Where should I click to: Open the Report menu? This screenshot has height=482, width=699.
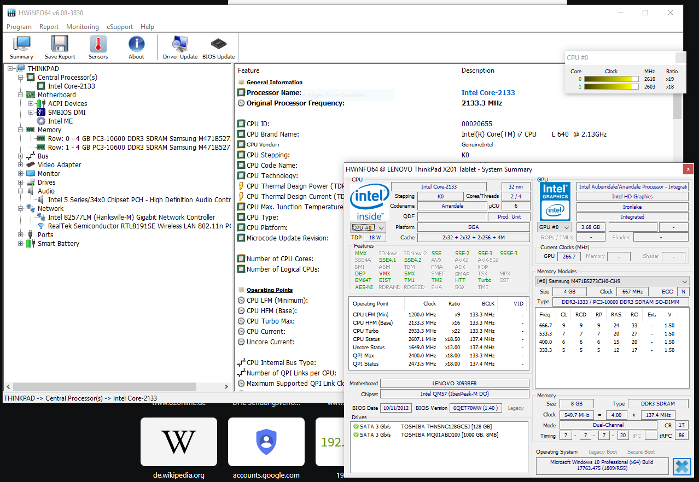[49, 26]
